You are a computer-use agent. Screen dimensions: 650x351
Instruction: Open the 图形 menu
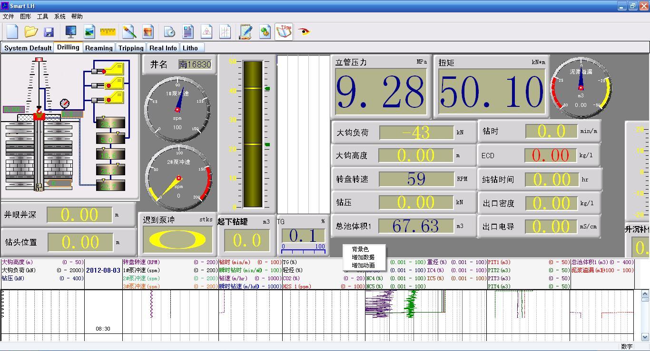(x=26, y=17)
